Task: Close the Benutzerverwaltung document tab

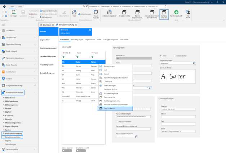Action: click(76, 25)
